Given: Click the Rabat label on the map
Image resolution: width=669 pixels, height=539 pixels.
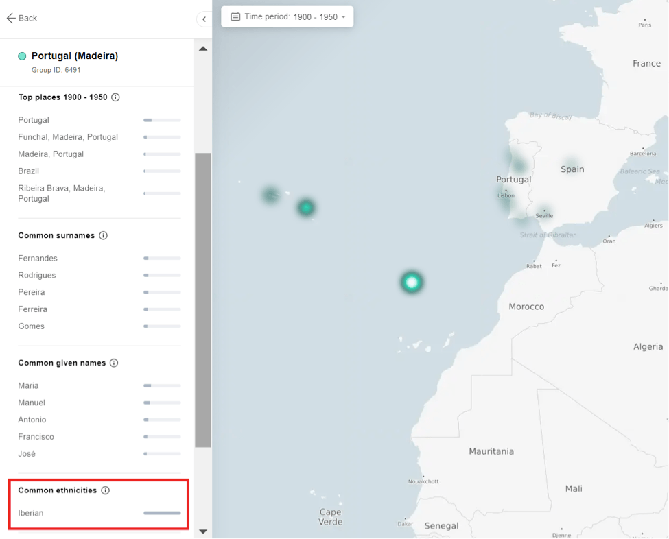Looking at the screenshot, I should pyautogui.click(x=534, y=266).
